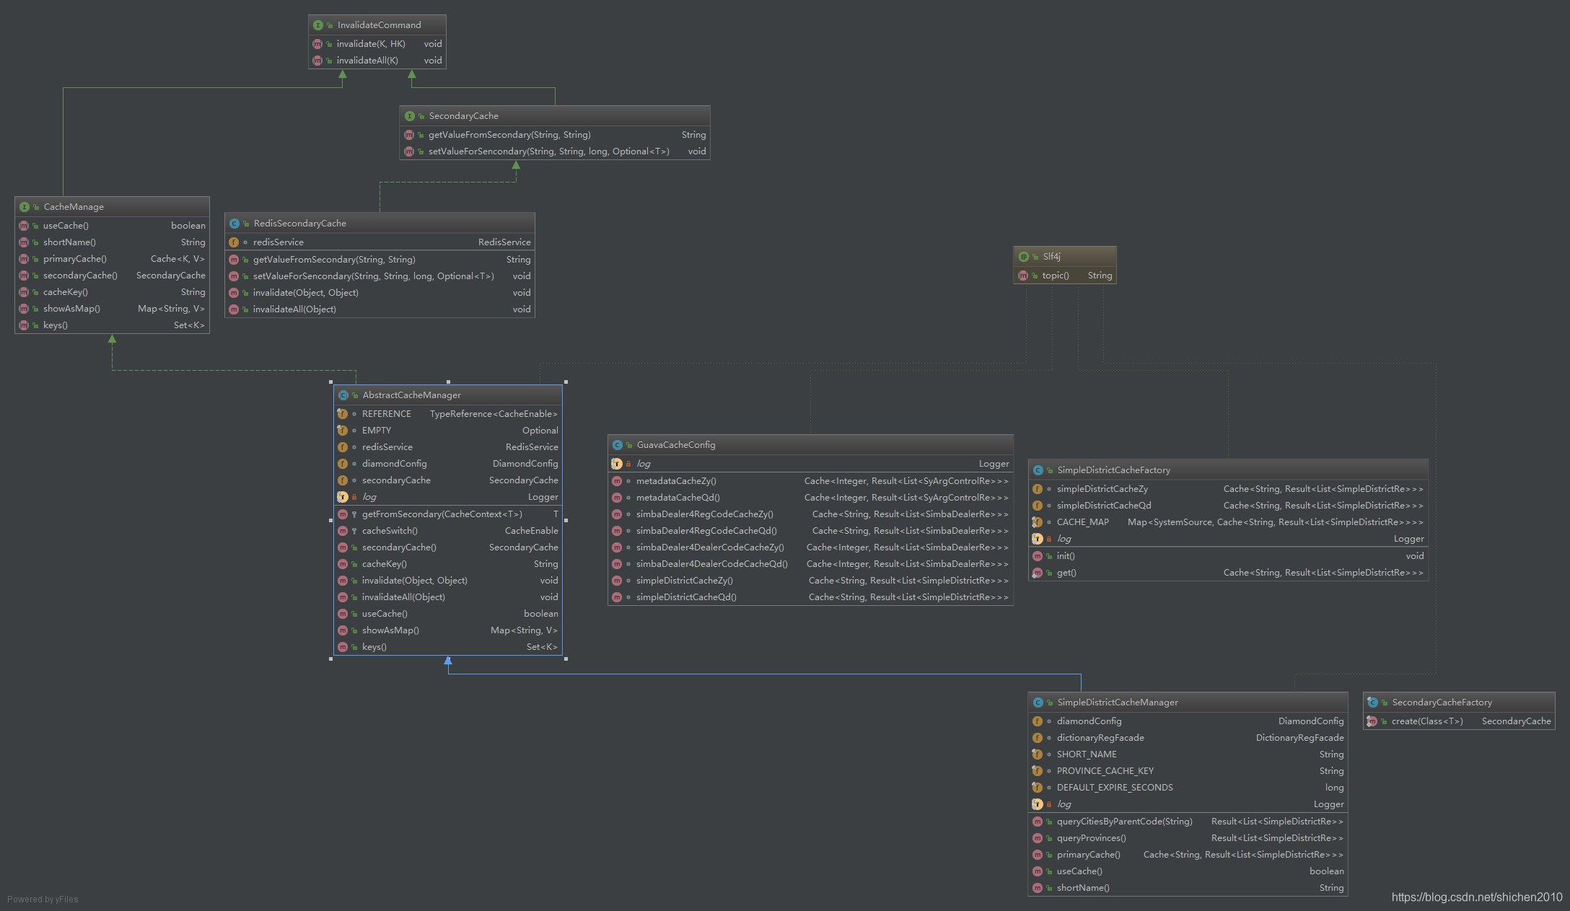Select the RedisSecondaryCache node title
This screenshot has height=911, width=1570.
click(299, 224)
